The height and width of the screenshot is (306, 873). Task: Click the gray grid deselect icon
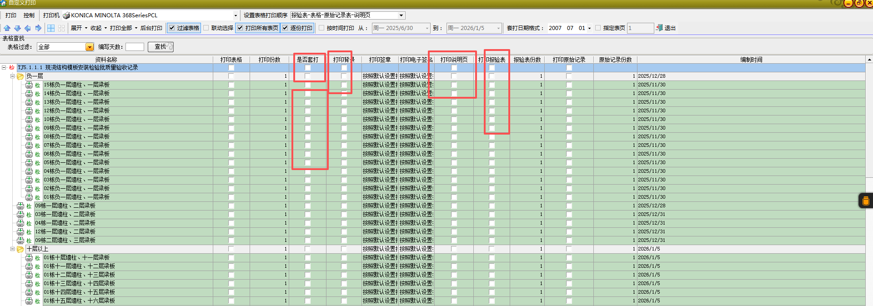(61, 28)
